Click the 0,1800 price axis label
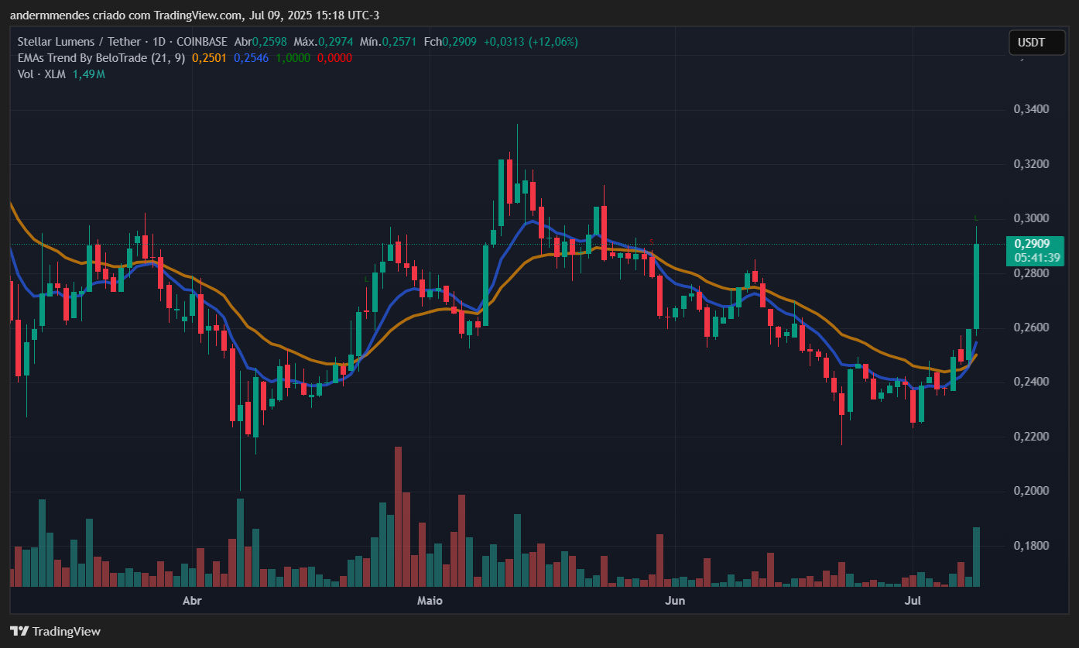This screenshot has width=1079, height=648. click(1030, 546)
